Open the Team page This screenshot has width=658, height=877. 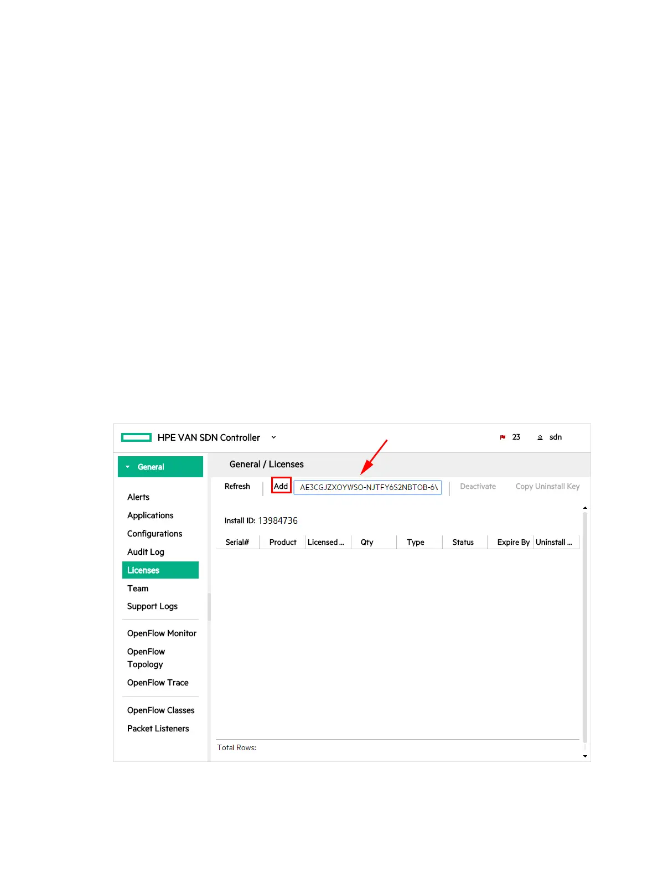coord(138,589)
